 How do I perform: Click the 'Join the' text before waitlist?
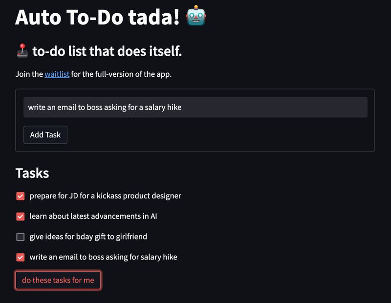29,74
